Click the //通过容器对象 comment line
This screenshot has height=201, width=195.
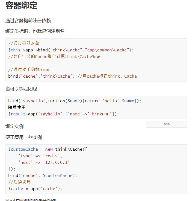coord(24,43)
